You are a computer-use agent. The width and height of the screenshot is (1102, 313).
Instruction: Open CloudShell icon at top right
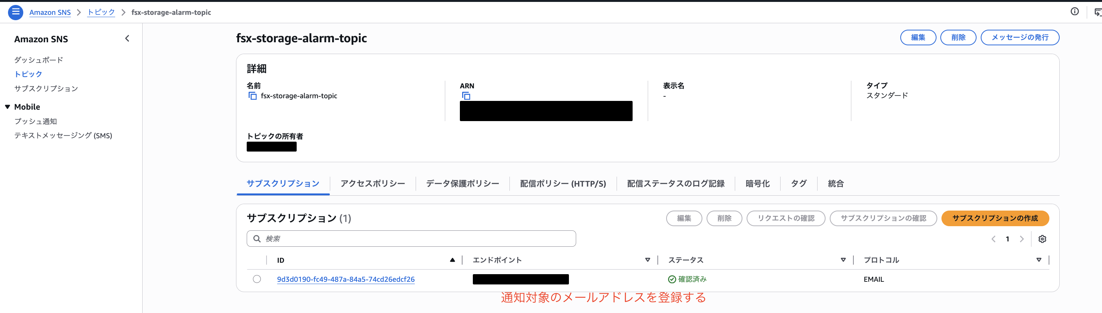point(1097,12)
